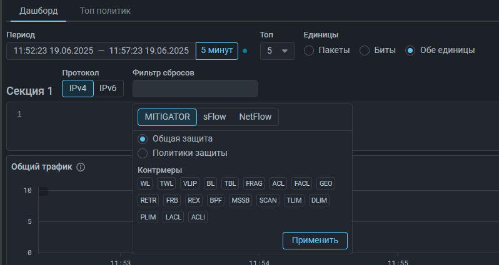Switch protocol to IPv6
The image size is (499, 265).
108,89
